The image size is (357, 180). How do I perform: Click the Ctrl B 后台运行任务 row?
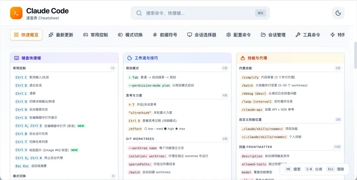click(x=64, y=134)
